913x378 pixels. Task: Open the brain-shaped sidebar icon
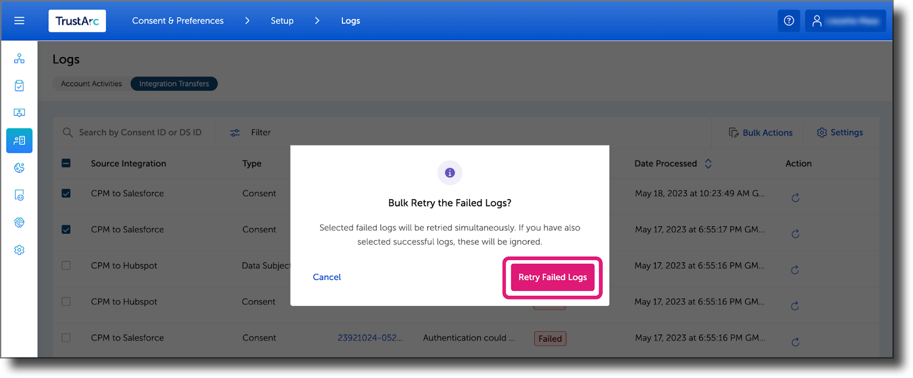click(x=19, y=222)
